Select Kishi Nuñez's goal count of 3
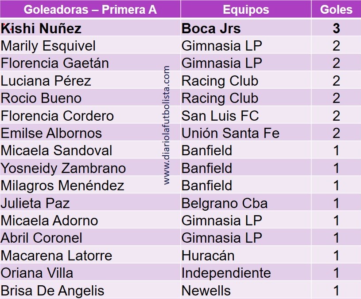This screenshot has width=361, height=299. pos(336,29)
